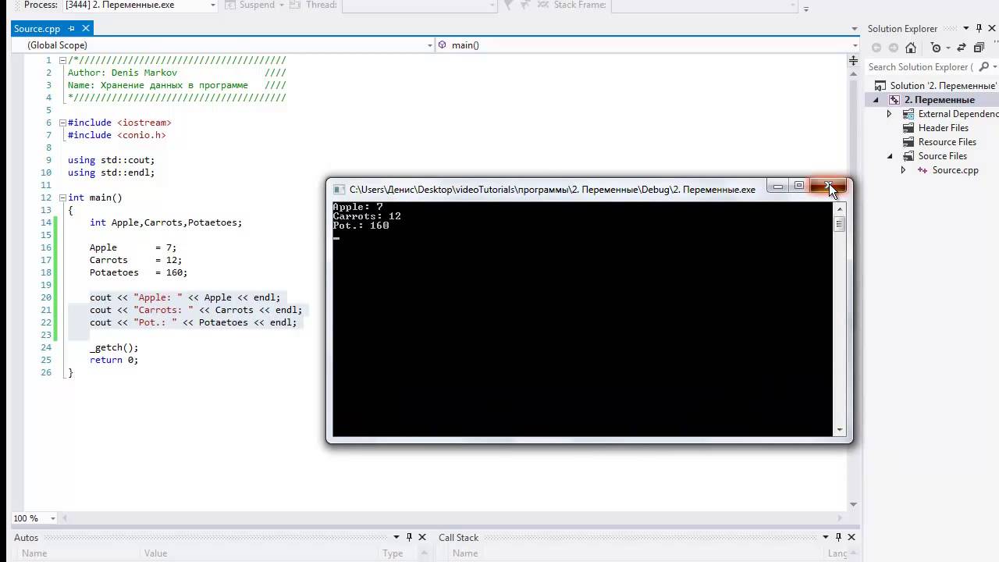Click the Solution Explorer search magnifier icon
Image resolution: width=999 pixels, height=562 pixels.
click(x=983, y=67)
